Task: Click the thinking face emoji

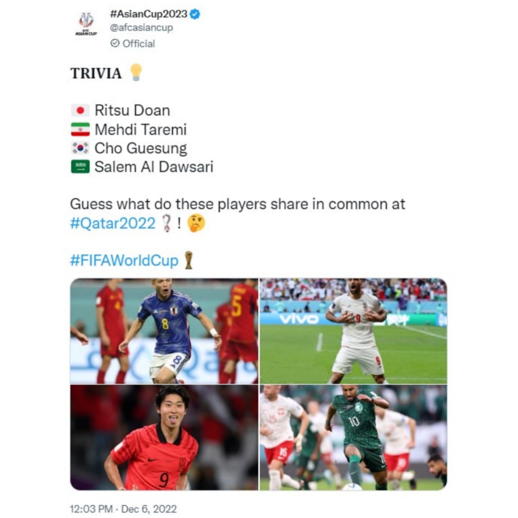Action: click(x=196, y=223)
